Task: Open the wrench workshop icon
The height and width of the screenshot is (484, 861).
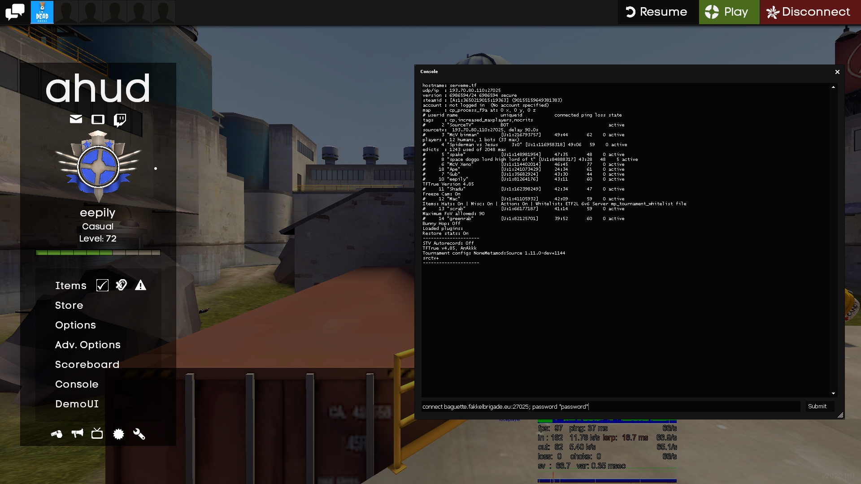Action: [x=139, y=434]
